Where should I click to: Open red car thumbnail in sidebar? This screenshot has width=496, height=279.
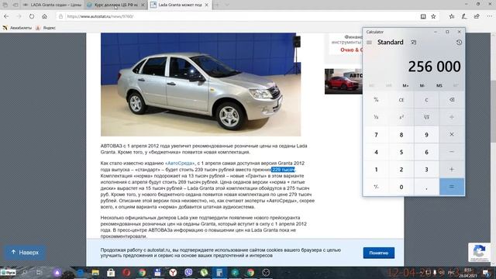pos(343,81)
